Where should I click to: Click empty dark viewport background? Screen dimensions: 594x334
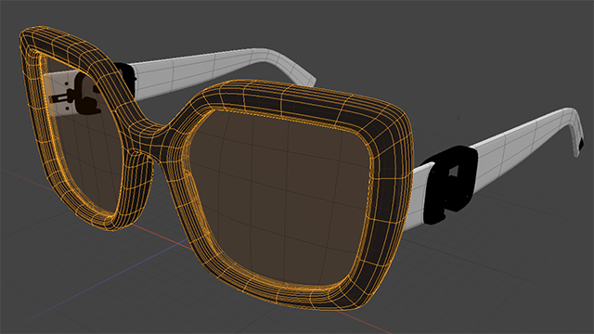(x=455, y=38)
